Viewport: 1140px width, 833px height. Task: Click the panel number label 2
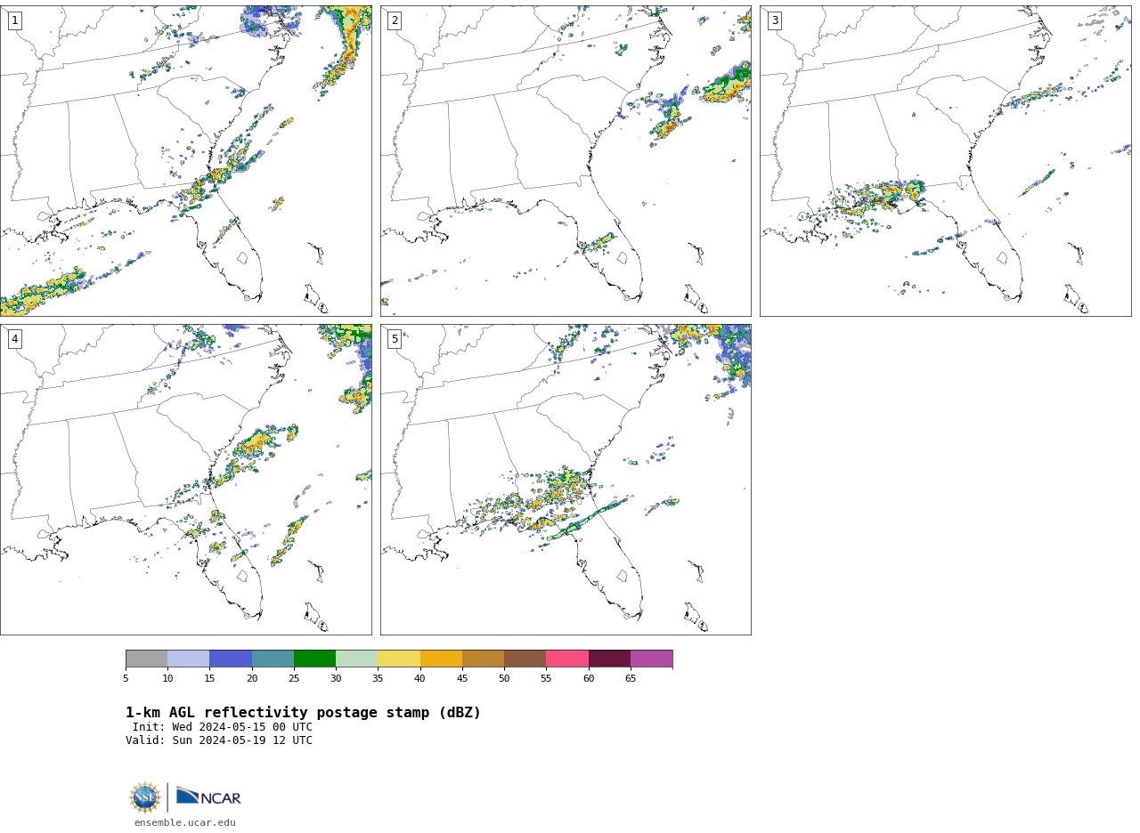(395, 20)
